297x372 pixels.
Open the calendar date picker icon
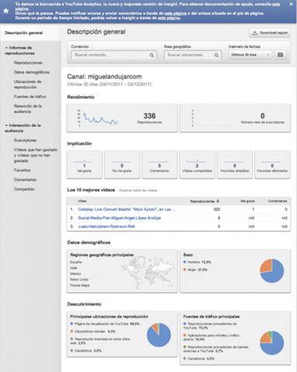(281, 55)
